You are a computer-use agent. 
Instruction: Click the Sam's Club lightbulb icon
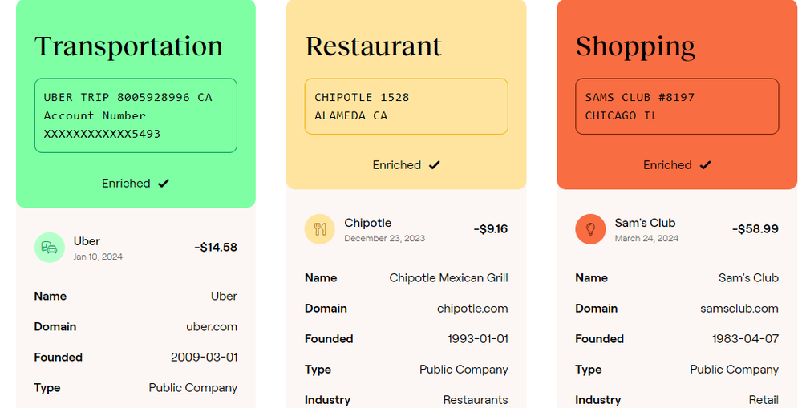590,229
